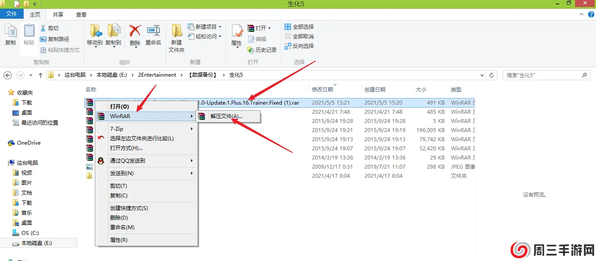Click Select all (全部选择) button

tap(299, 27)
